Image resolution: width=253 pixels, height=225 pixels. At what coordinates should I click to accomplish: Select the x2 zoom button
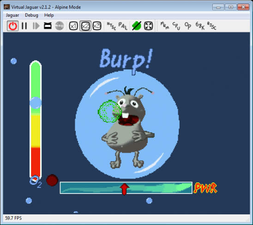[x=85, y=26]
